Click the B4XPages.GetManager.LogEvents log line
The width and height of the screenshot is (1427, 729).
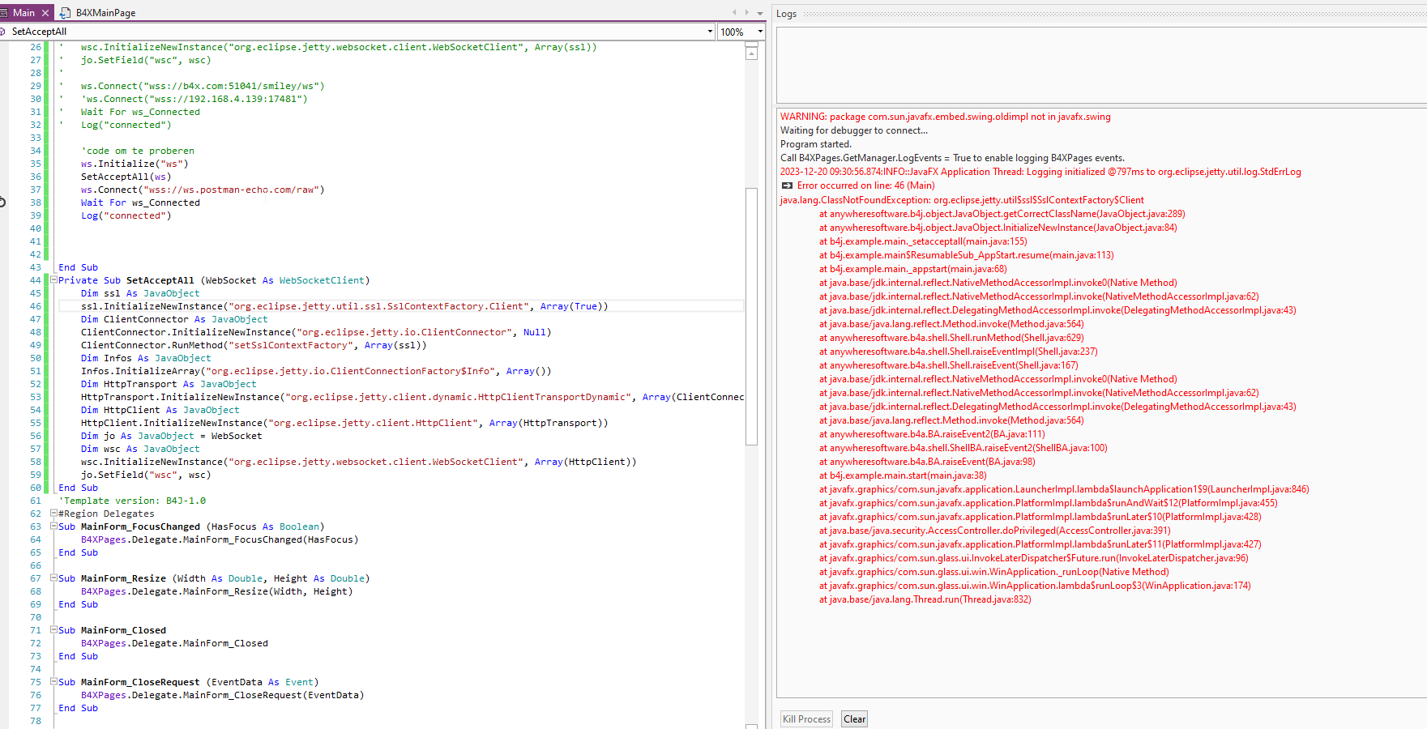(953, 158)
